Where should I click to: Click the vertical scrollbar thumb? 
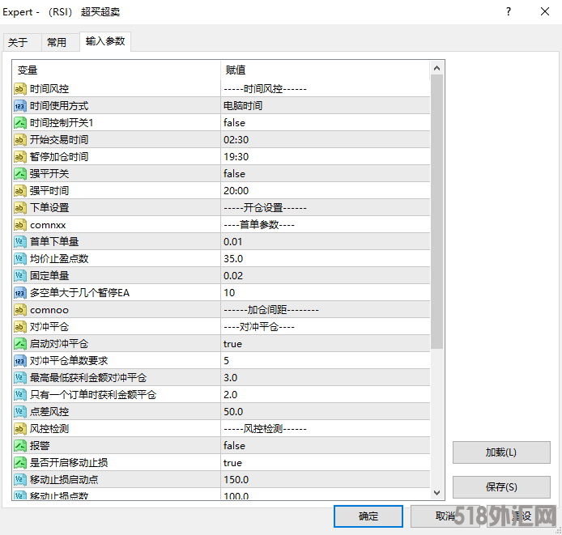tap(436, 211)
